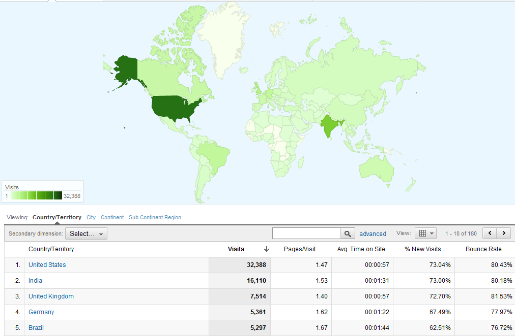Screen dimensions: 515x336
Task: Open the Secondary dimension Select dropdown
Action: click(x=86, y=233)
